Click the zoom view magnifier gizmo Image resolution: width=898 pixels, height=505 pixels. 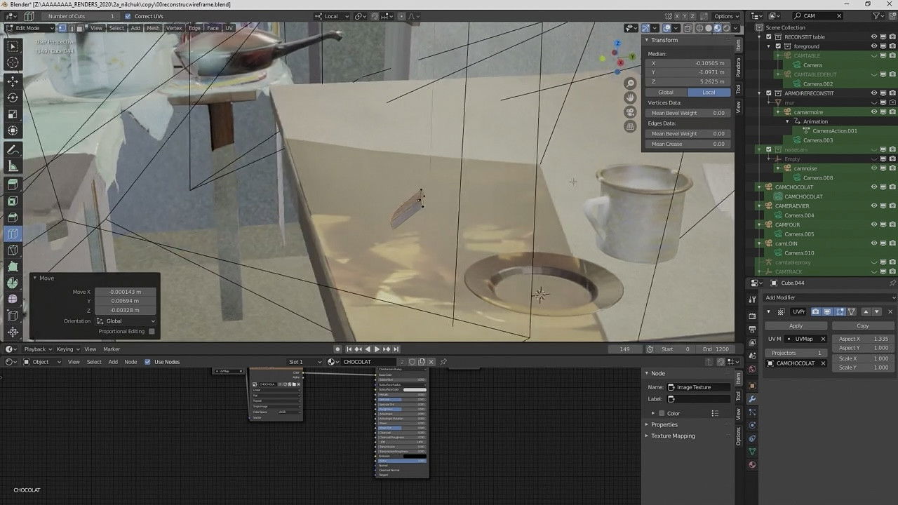tap(630, 83)
